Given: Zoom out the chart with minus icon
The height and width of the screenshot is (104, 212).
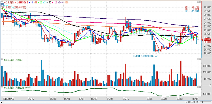Looking at the screenshot, I should click(190, 102).
